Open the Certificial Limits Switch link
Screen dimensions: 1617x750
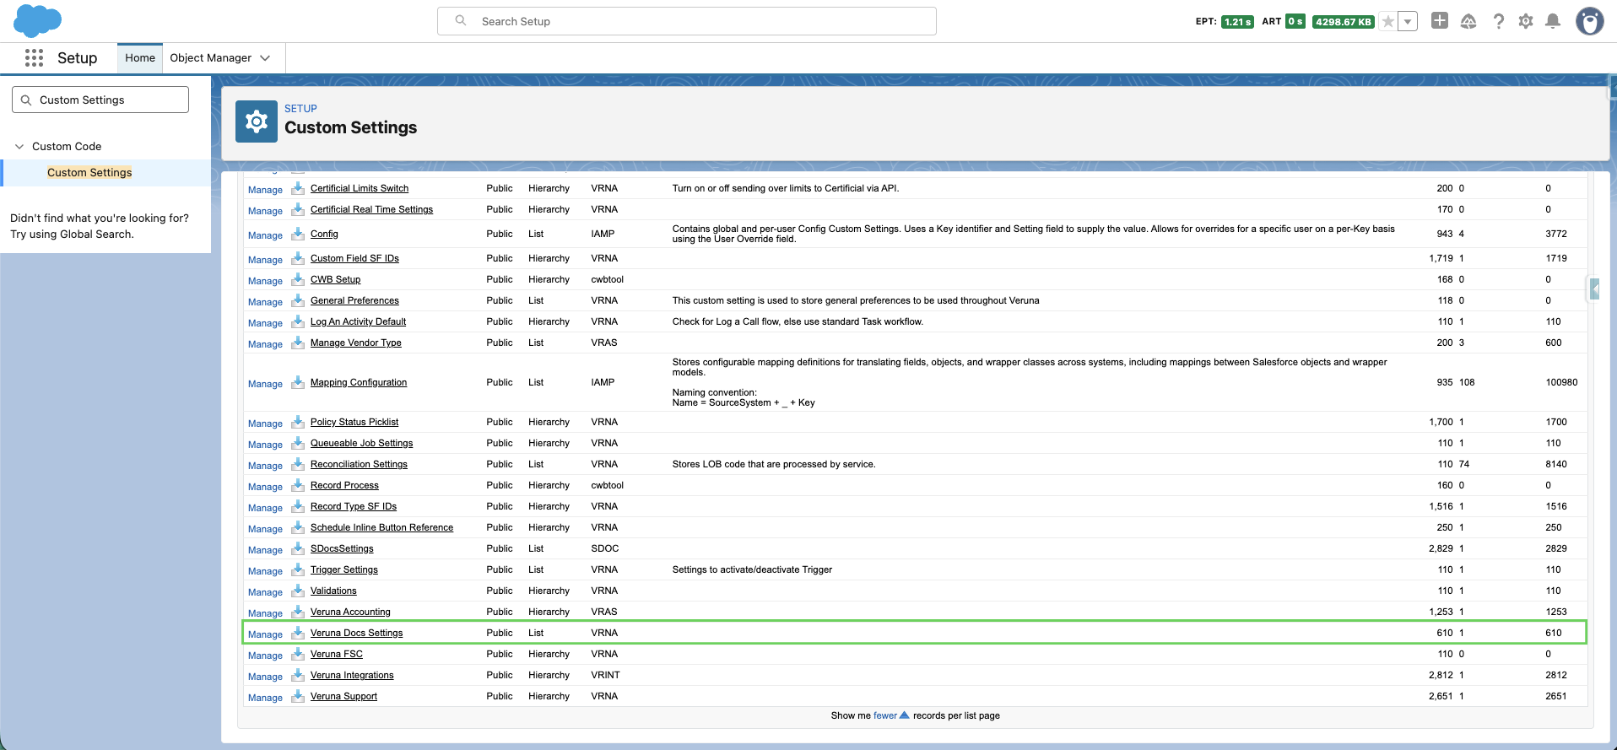click(360, 188)
